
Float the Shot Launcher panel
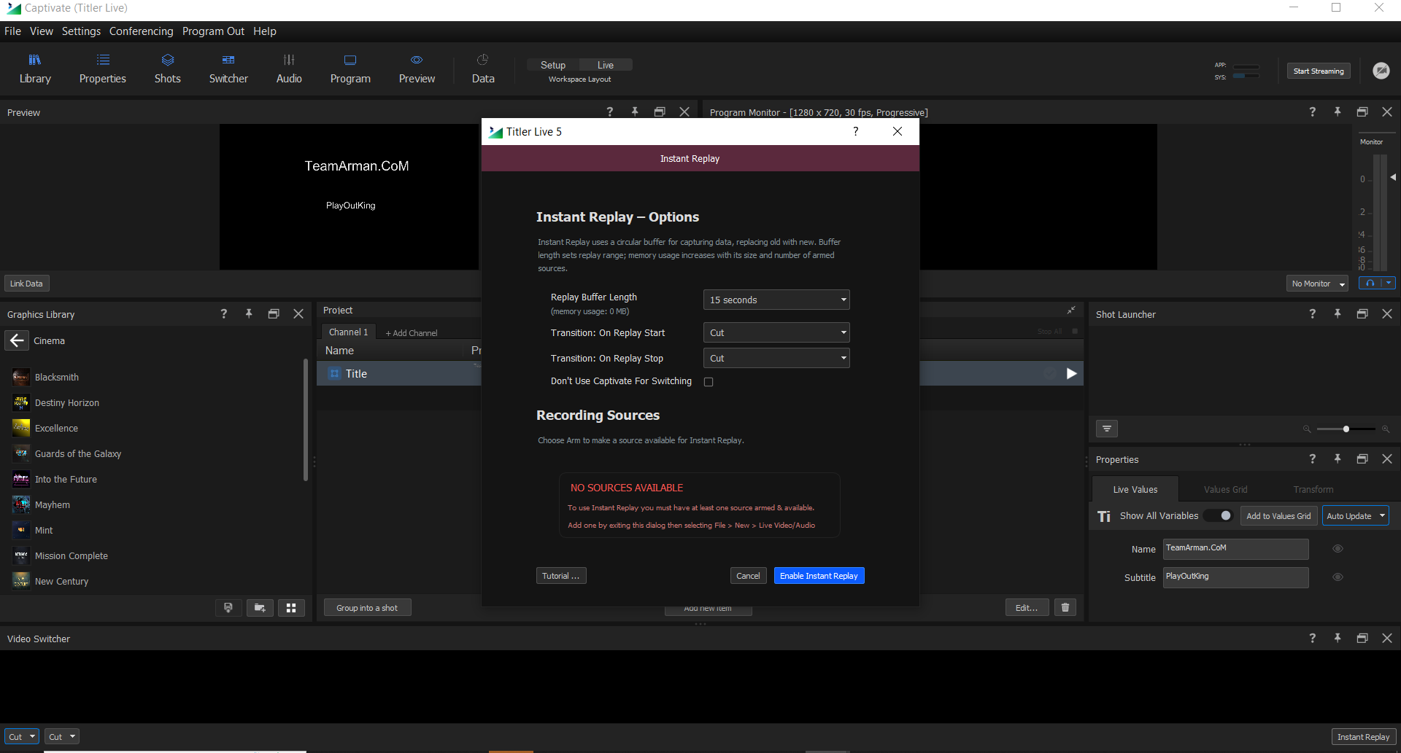(x=1362, y=313)
